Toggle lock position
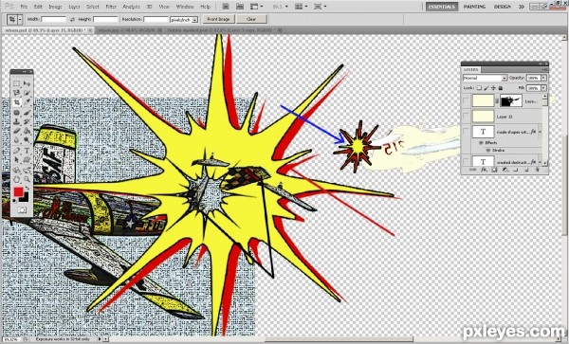569x344 pixels. [493, 88]
